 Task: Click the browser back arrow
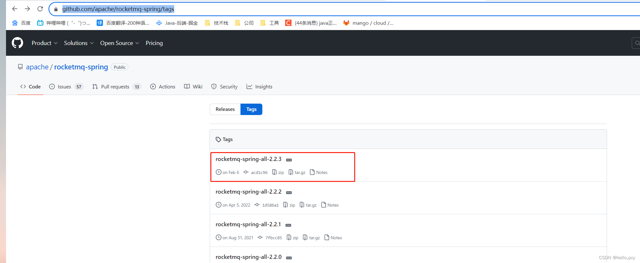tap(15, 9)
